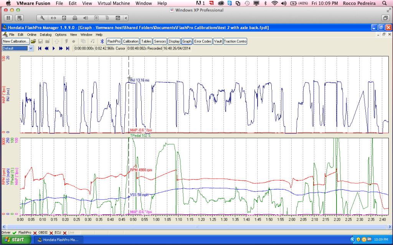The image size is (393, 245).
Task: Click the cursor time 0:00:48.082s field
Action: (x=137, y=49)
